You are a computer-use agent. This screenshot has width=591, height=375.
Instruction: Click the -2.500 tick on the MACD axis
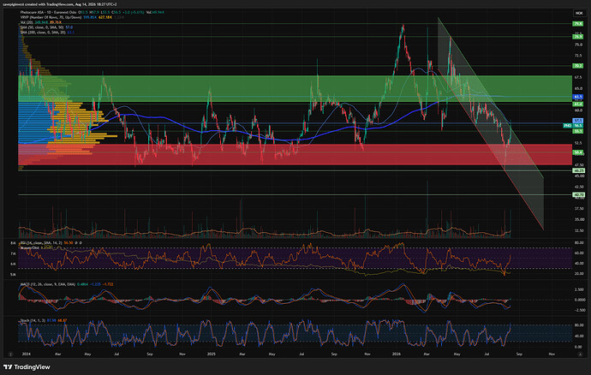click(578, 310)
